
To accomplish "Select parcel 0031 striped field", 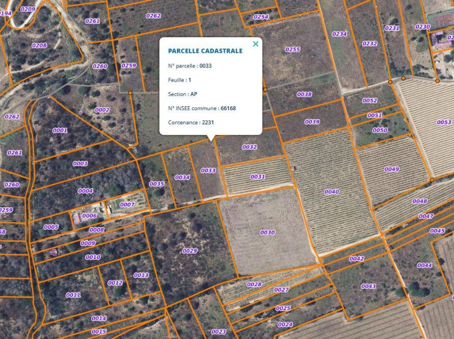I will pos(258,177).
